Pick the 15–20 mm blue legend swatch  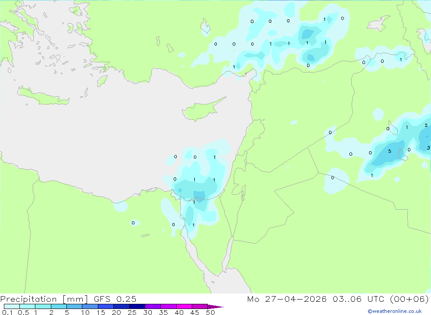pyautogui.click(x=106, y=306)
